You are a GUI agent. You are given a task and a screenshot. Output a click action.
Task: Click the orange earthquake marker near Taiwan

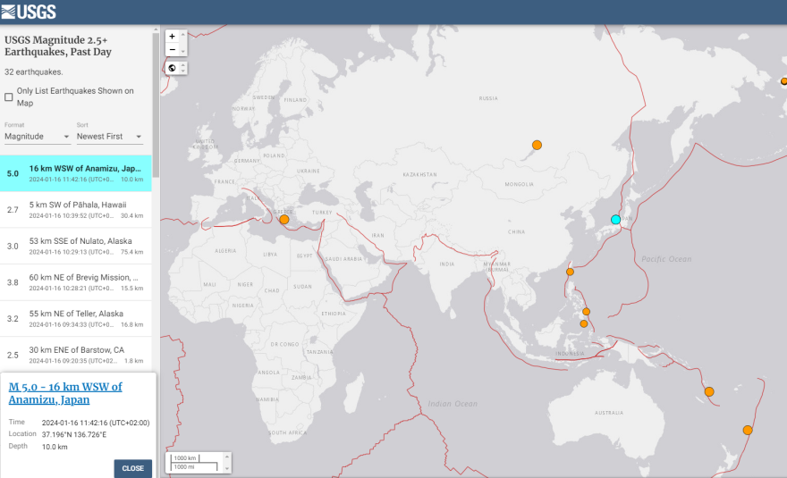tap(570, 272)
